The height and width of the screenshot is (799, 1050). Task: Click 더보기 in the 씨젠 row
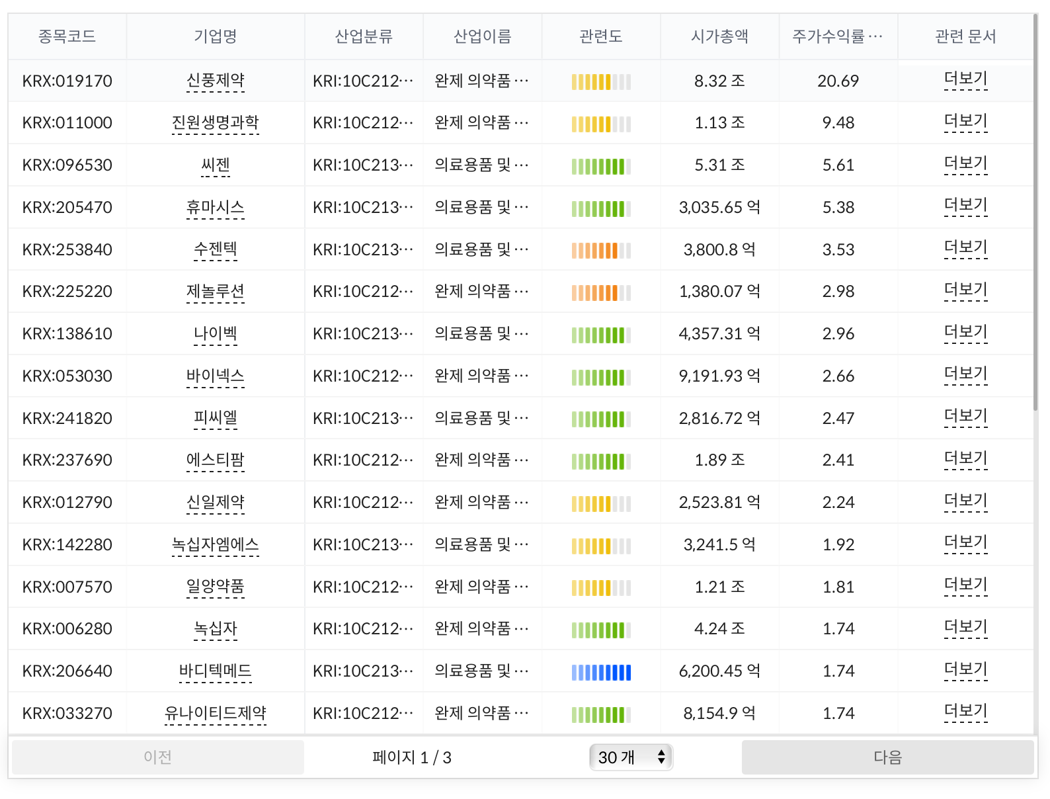click(965, 164)
